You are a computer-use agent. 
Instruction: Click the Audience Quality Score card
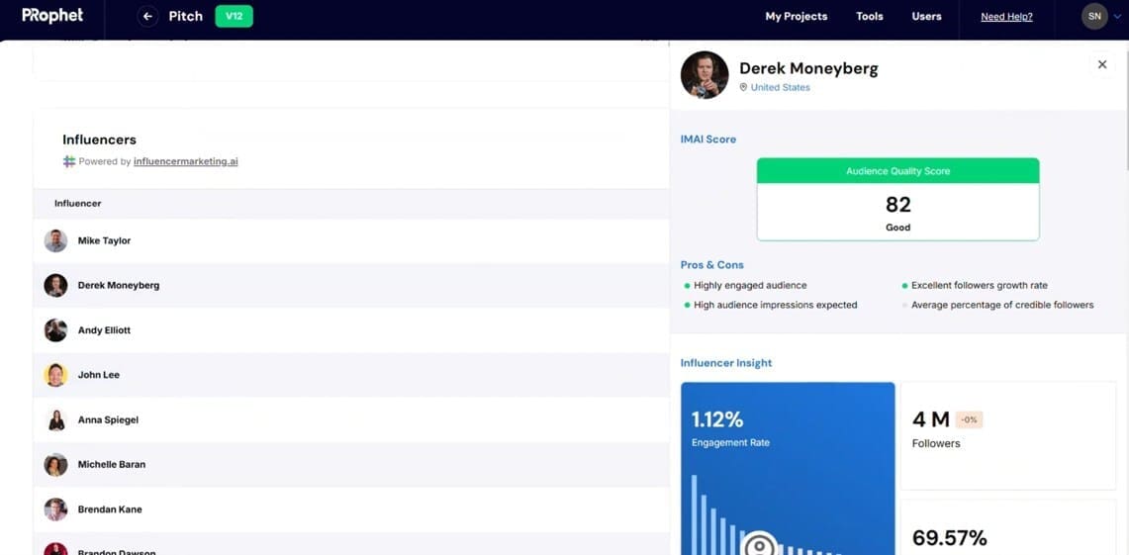pos(897,200)
